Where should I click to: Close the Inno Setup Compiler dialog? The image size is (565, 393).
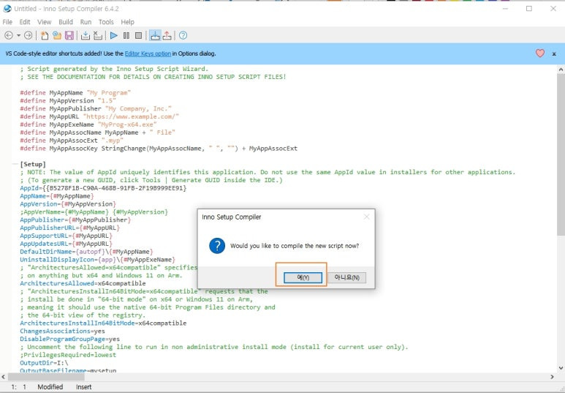(x=366, y=217)
